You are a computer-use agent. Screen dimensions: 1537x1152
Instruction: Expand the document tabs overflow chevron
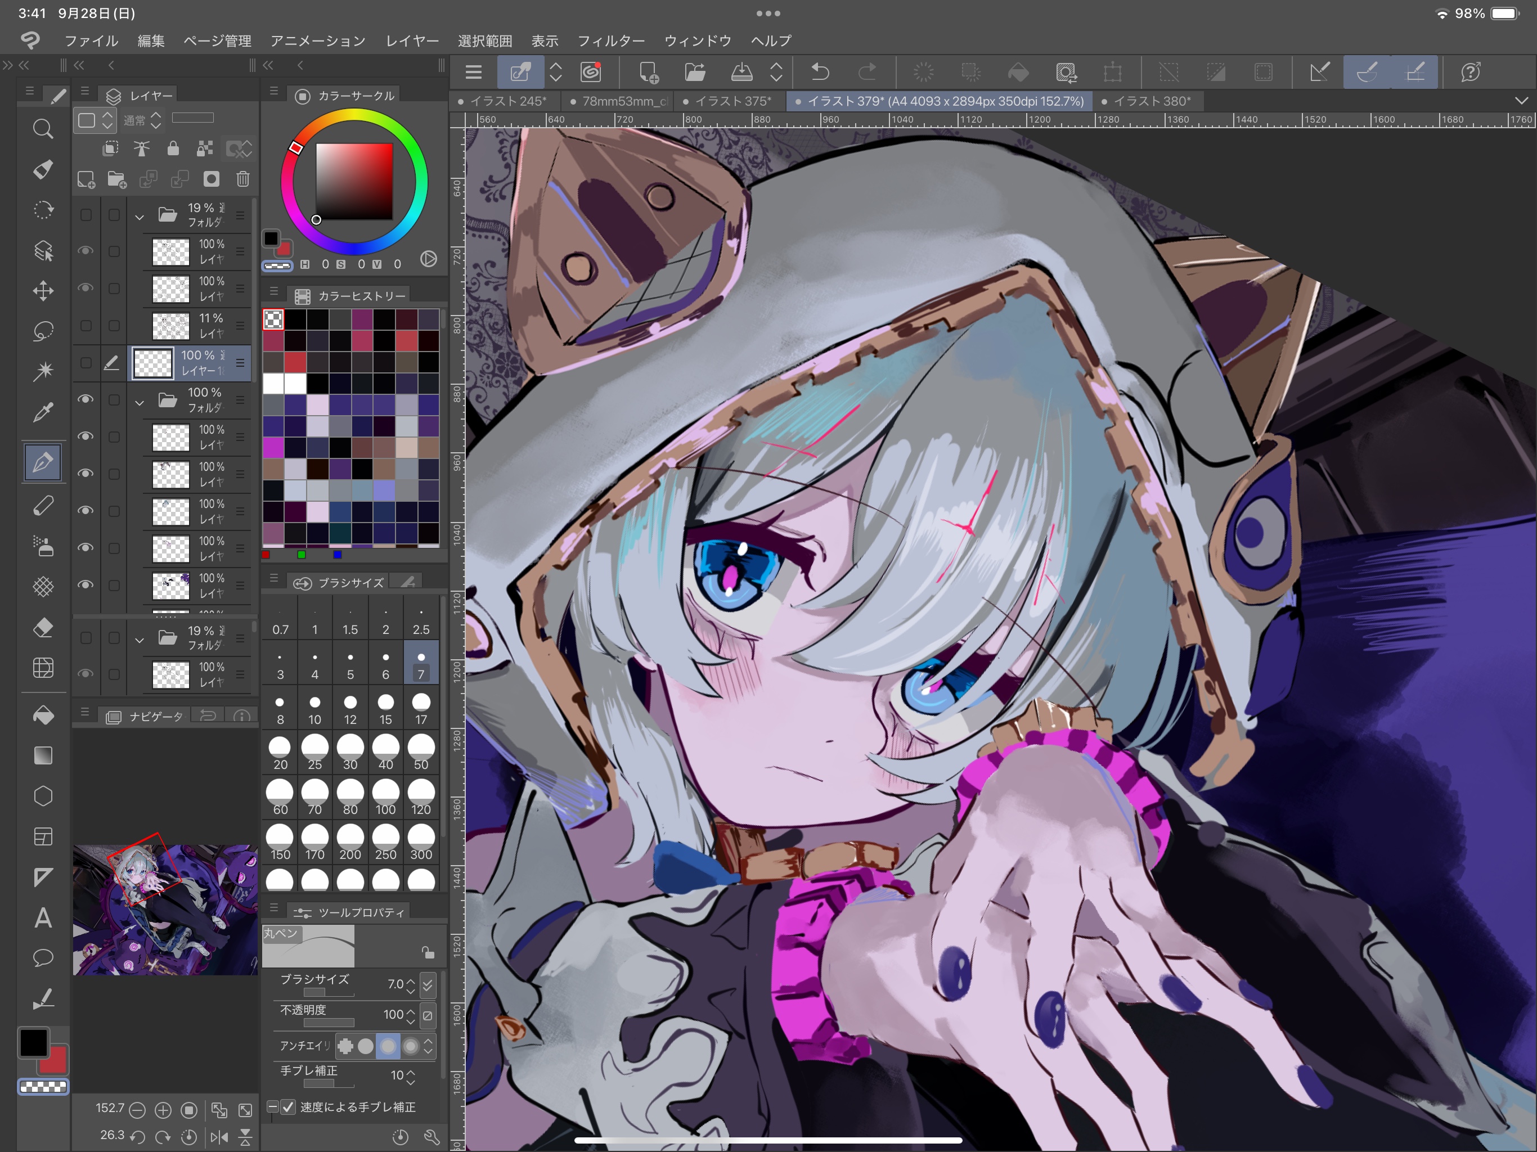pyautogui.click(x=1521, y=101)
